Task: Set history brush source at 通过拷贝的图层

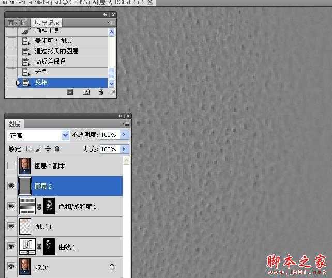Action: pyautogui.click(x=12, y=51)
